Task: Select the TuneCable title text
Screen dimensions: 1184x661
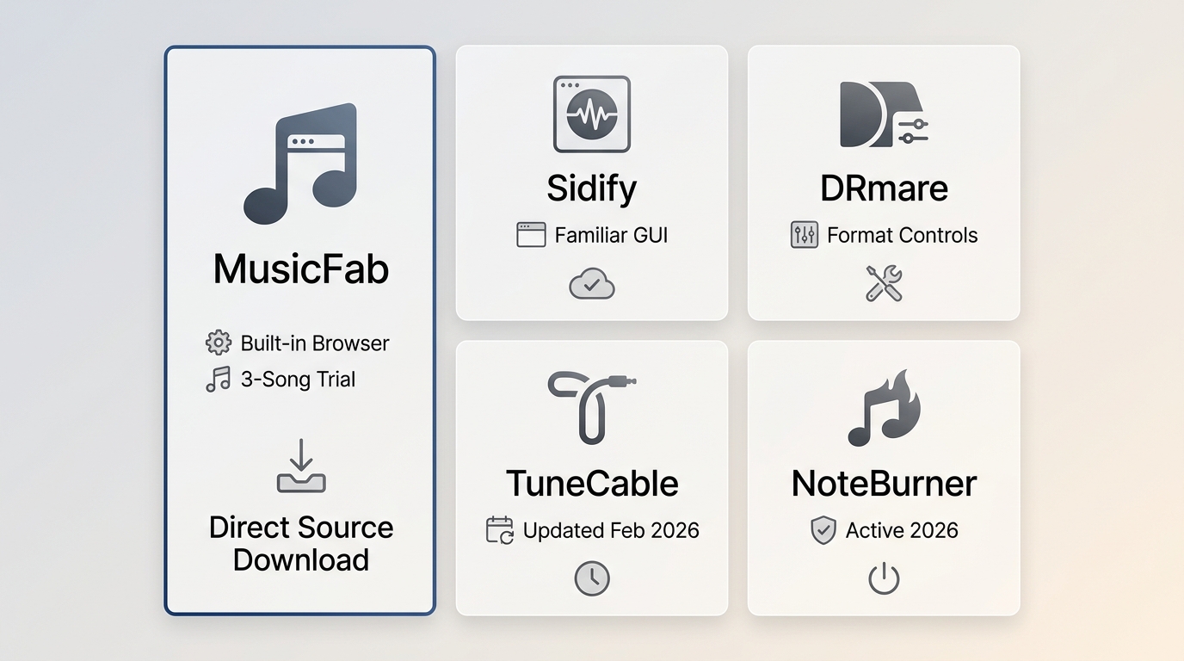Action: tap(592, 483)
